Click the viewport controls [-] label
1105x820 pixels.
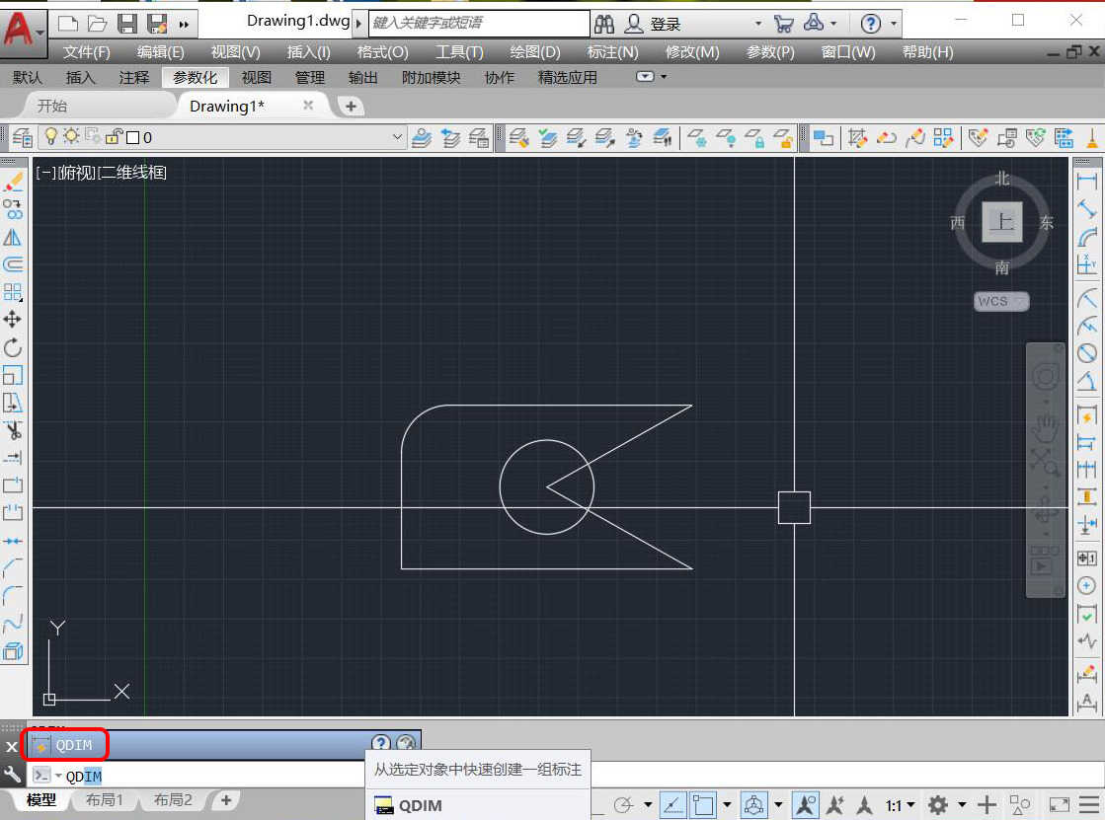tap(45, 173)
